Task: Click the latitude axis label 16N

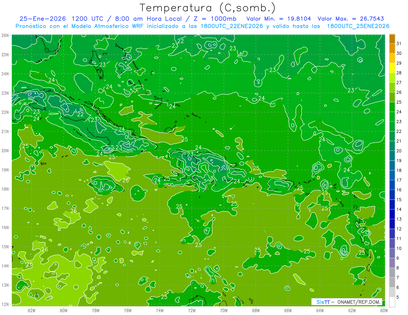Action: coord(5,227)
